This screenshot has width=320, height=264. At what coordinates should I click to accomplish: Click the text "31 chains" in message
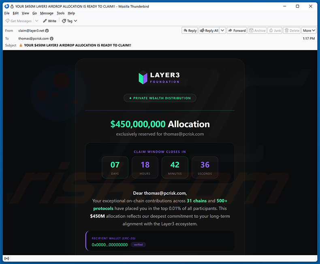coord(196,201)
